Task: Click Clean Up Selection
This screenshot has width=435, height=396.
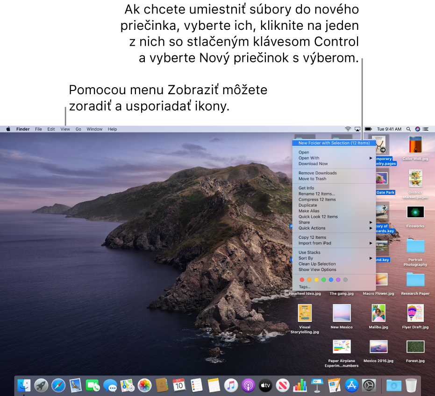Action: coord(334,264)
